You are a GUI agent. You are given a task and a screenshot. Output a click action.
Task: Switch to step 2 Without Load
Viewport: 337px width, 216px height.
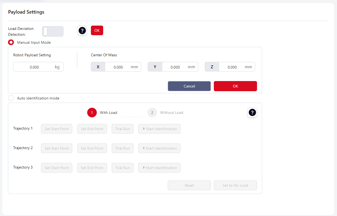tap(152, 113)
